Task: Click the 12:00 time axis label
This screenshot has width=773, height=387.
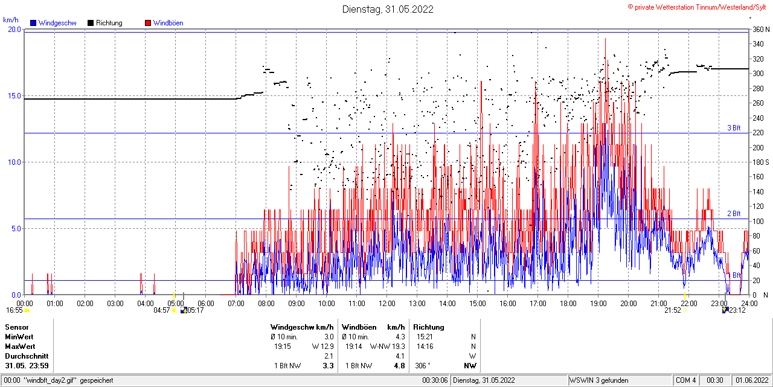Action: (386, 303)
